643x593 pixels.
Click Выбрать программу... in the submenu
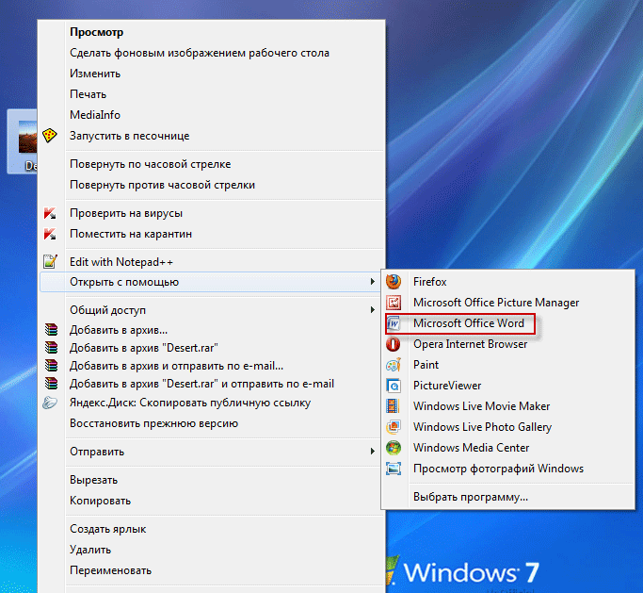coord(471,497)
